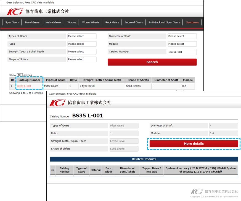Open the Gearboxes tab
This screenshot has height=201, width=241.
tap(192, 22)
